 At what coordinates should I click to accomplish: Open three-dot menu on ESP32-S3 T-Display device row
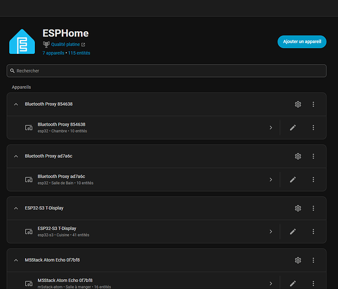pos(313,232)
